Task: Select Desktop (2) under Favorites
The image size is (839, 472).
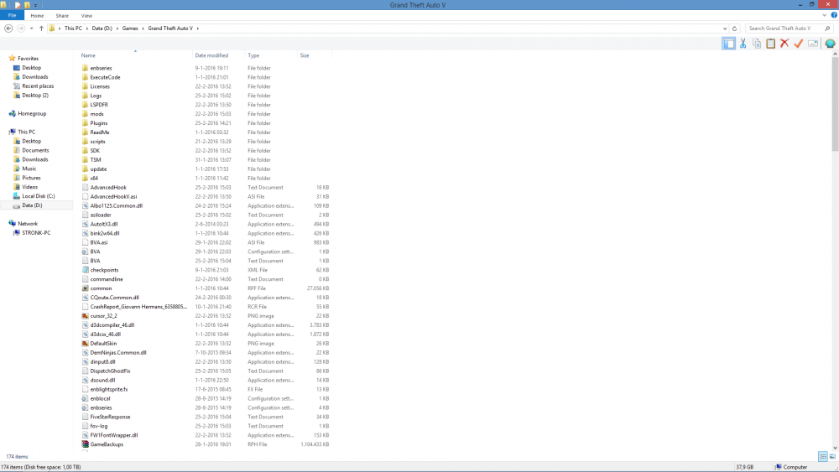Action: click(x=34, y=95)
